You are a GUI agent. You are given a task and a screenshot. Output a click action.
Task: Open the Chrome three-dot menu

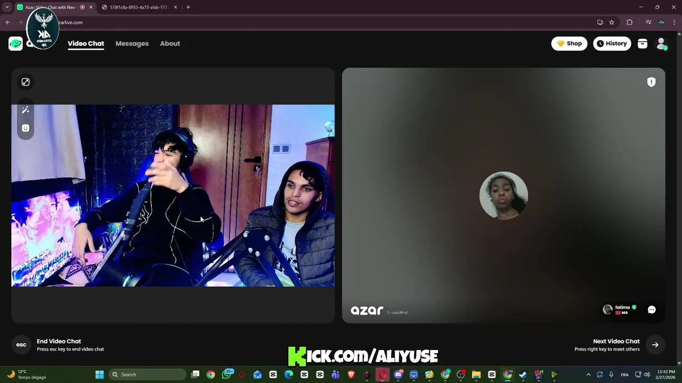coord(675,22)
